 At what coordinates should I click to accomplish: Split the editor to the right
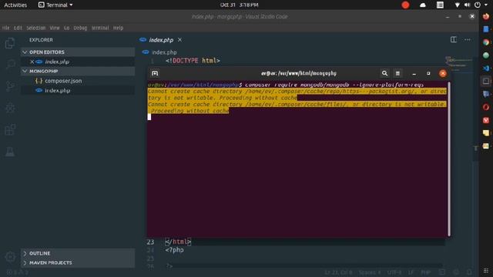[454, 39]
